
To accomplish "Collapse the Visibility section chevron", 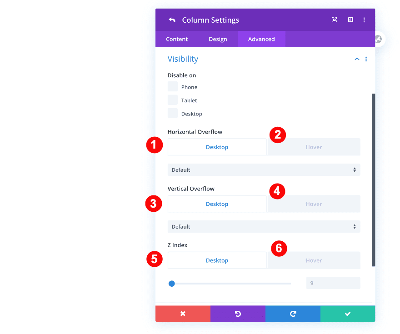I will click(x=357, y=59).
